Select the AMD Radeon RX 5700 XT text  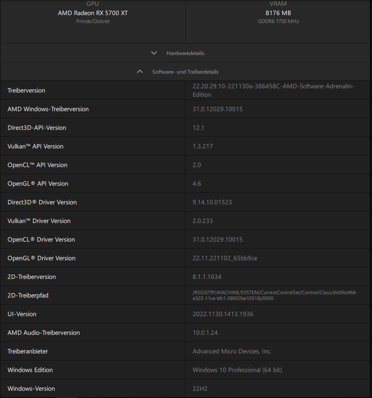click(x=93, y=13)
